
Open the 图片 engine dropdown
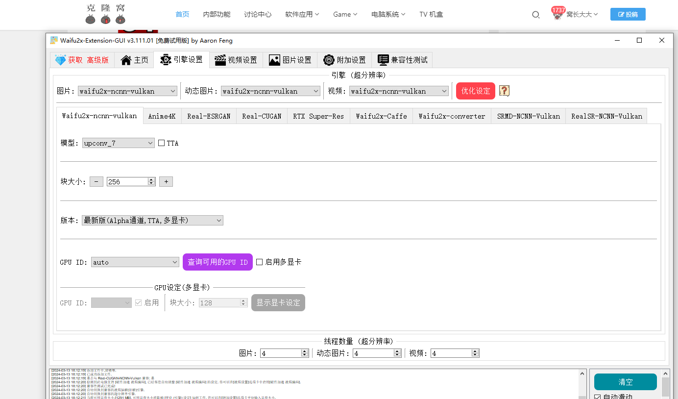tap(127, 91)
